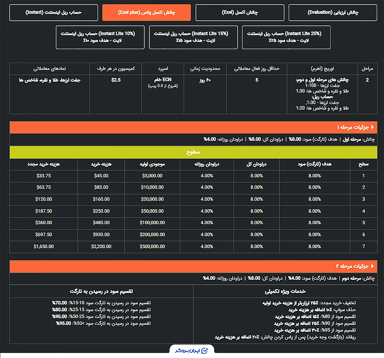This screenshot has height=358, width=384.
Task: Click the تقسیم سود در رسیدن به تارگت header
Action: pos(101,291)
